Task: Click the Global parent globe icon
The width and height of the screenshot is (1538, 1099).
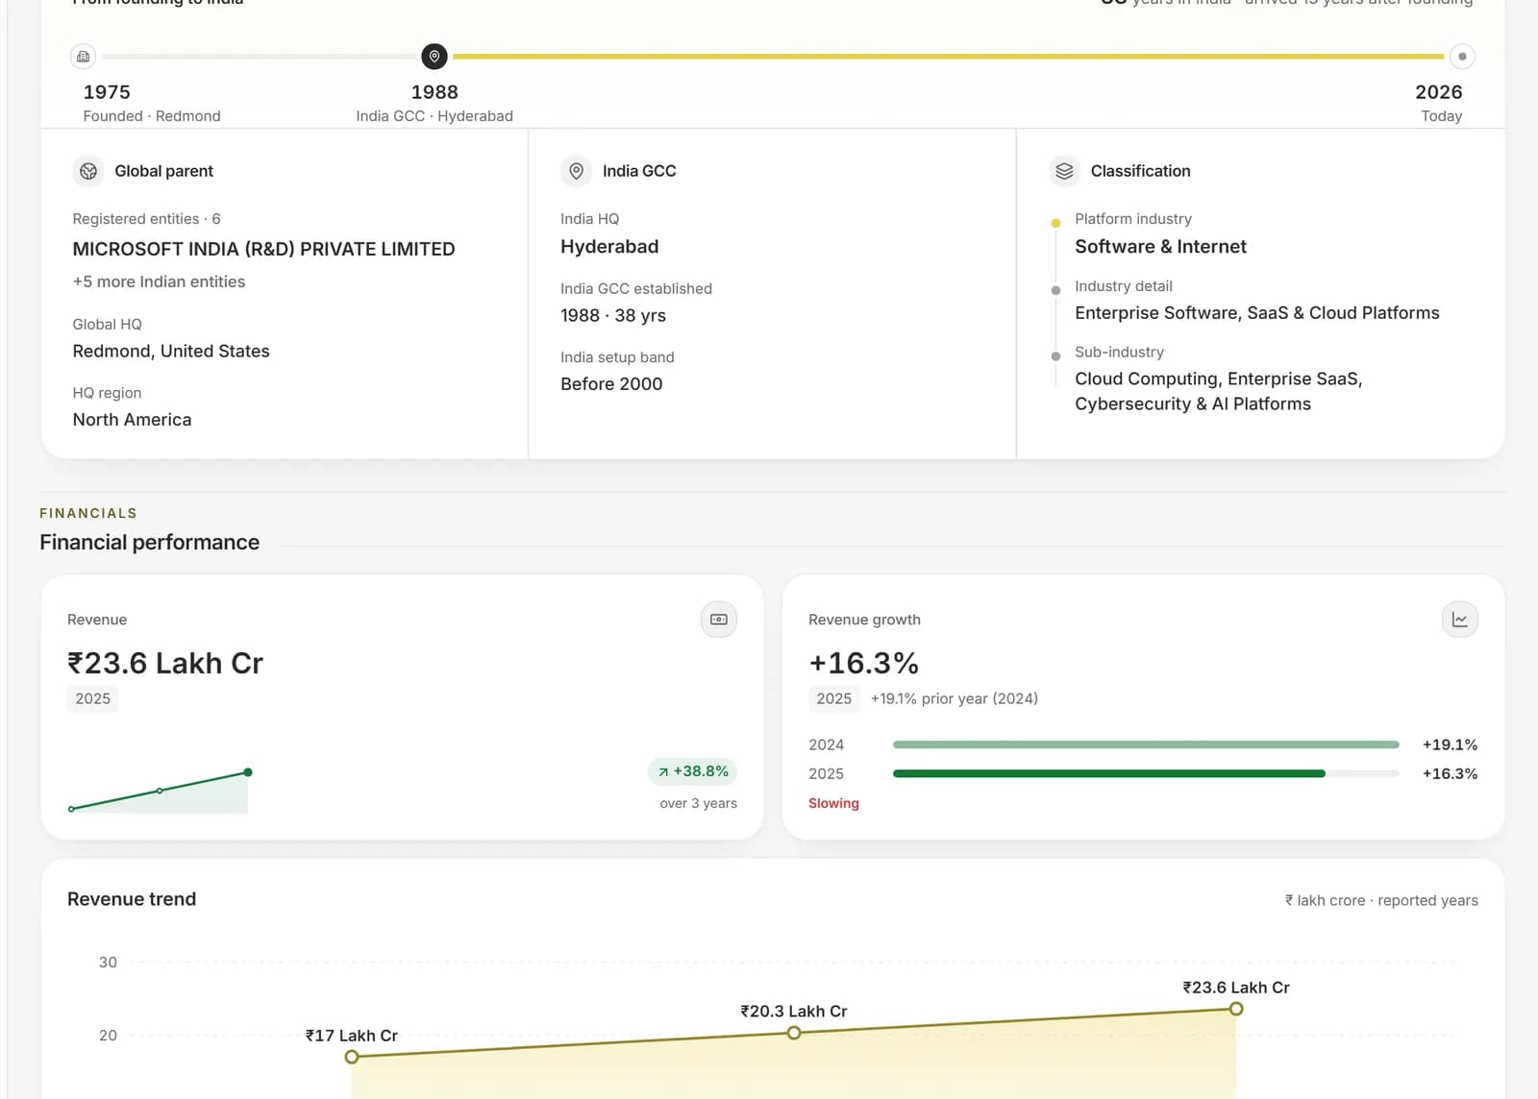Action: pos(88,171)
